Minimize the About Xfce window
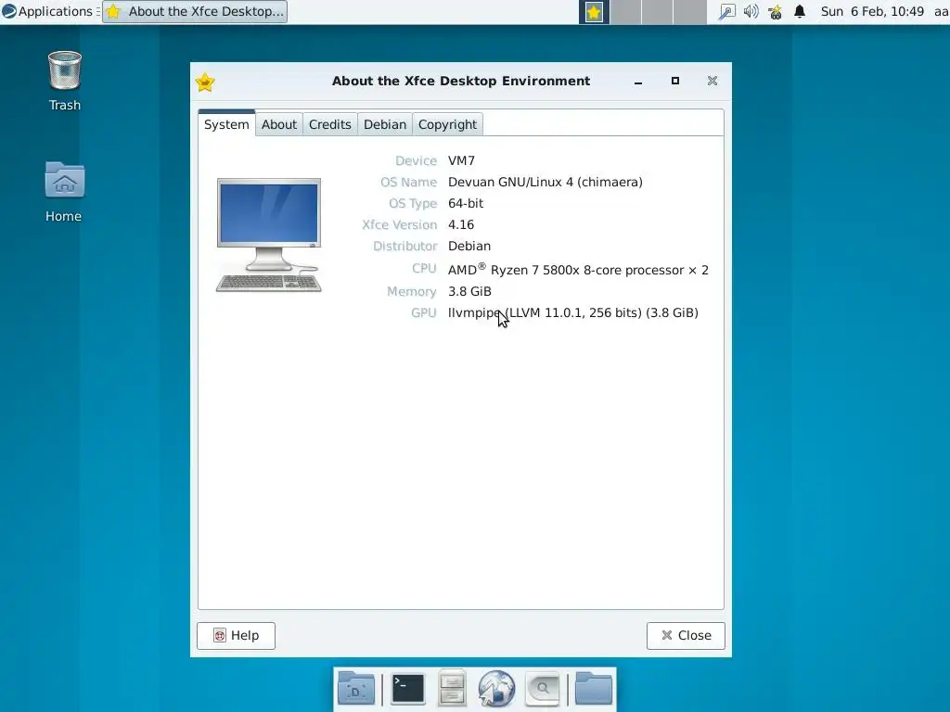The width and height of the screenshot is (950, 712). (638, 82)
